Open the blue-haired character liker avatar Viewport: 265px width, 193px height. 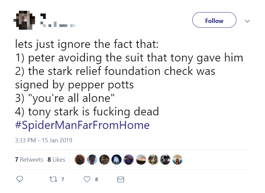(117, 160)
